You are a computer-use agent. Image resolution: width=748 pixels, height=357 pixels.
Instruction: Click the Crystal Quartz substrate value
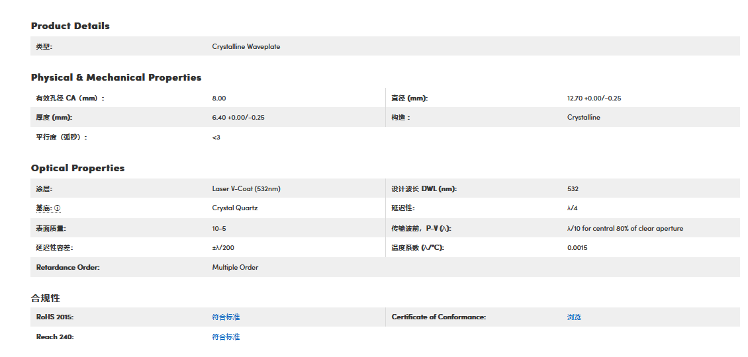[234, 208]
